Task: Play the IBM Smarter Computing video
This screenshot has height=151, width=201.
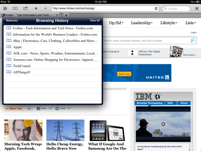Action: pos(163,124)
